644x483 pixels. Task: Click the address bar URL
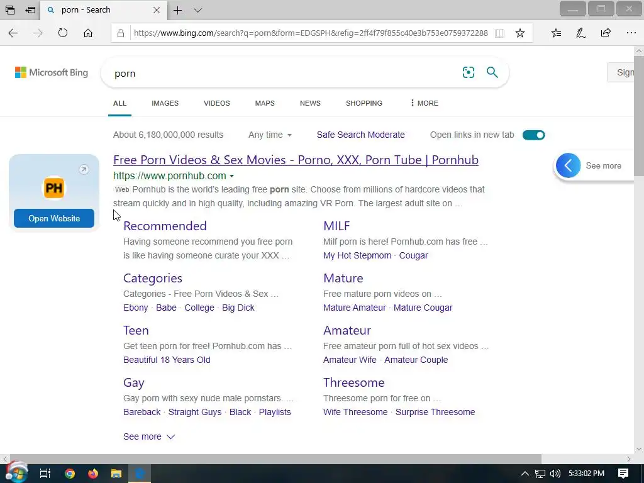(311, 33)
